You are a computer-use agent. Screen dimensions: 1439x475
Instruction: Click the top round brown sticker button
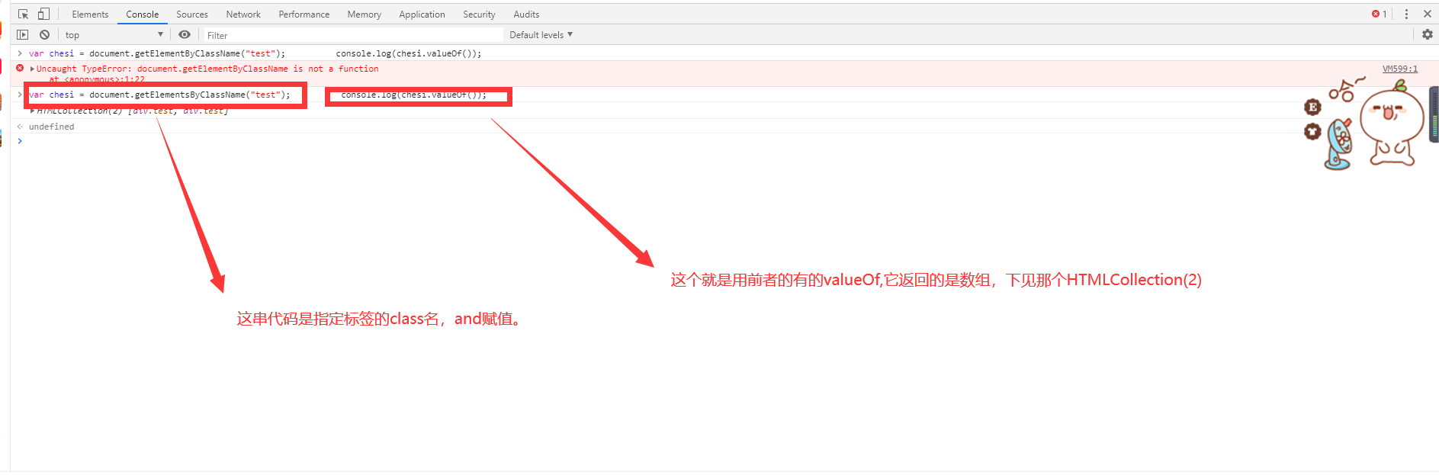coord(1312,107)
